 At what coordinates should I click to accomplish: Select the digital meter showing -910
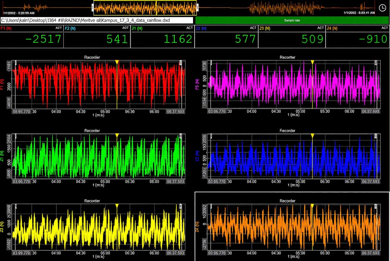(x=357, y=36)
